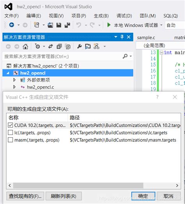Image resolution: width=185 pixels, height=204 pixels.
Task: Click the Save All toolbar icon
Action: point(67,25)
